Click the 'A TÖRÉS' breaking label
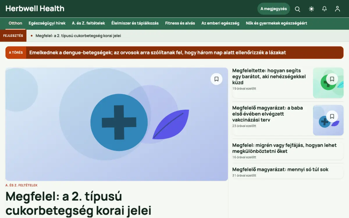This screenshot has height=218, width=349. coord(16,53)
